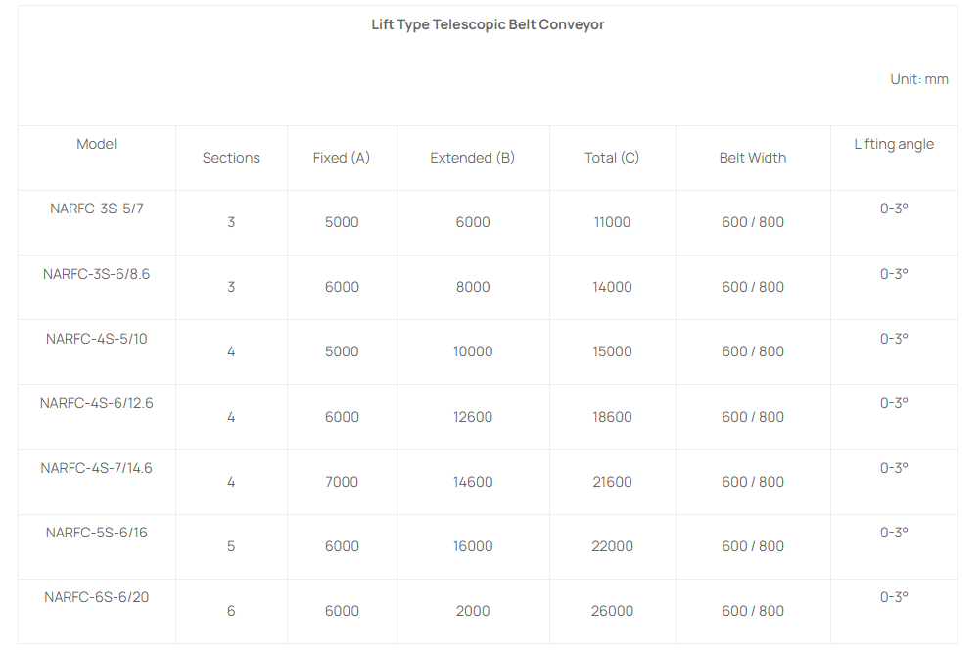The width and height of the screenshot is (980, 651).
Task: Click the Fixed (A) column header
Action: coord(342,158)
